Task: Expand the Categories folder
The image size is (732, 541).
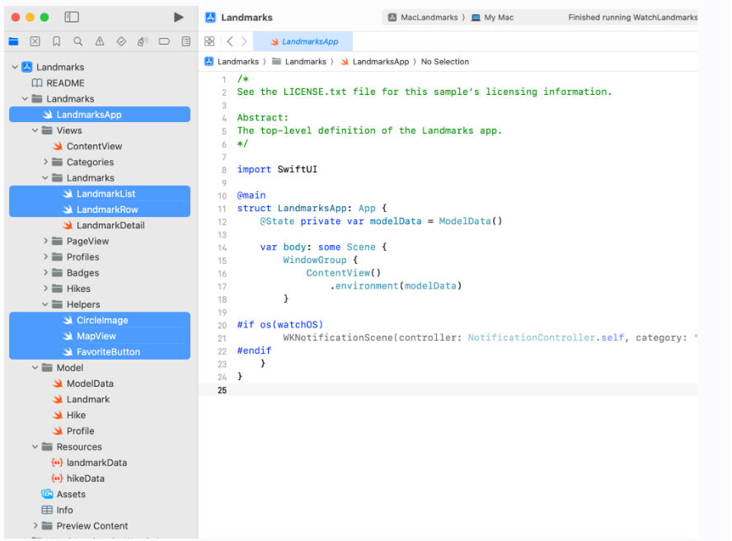Action: click(x=46, y=162)
